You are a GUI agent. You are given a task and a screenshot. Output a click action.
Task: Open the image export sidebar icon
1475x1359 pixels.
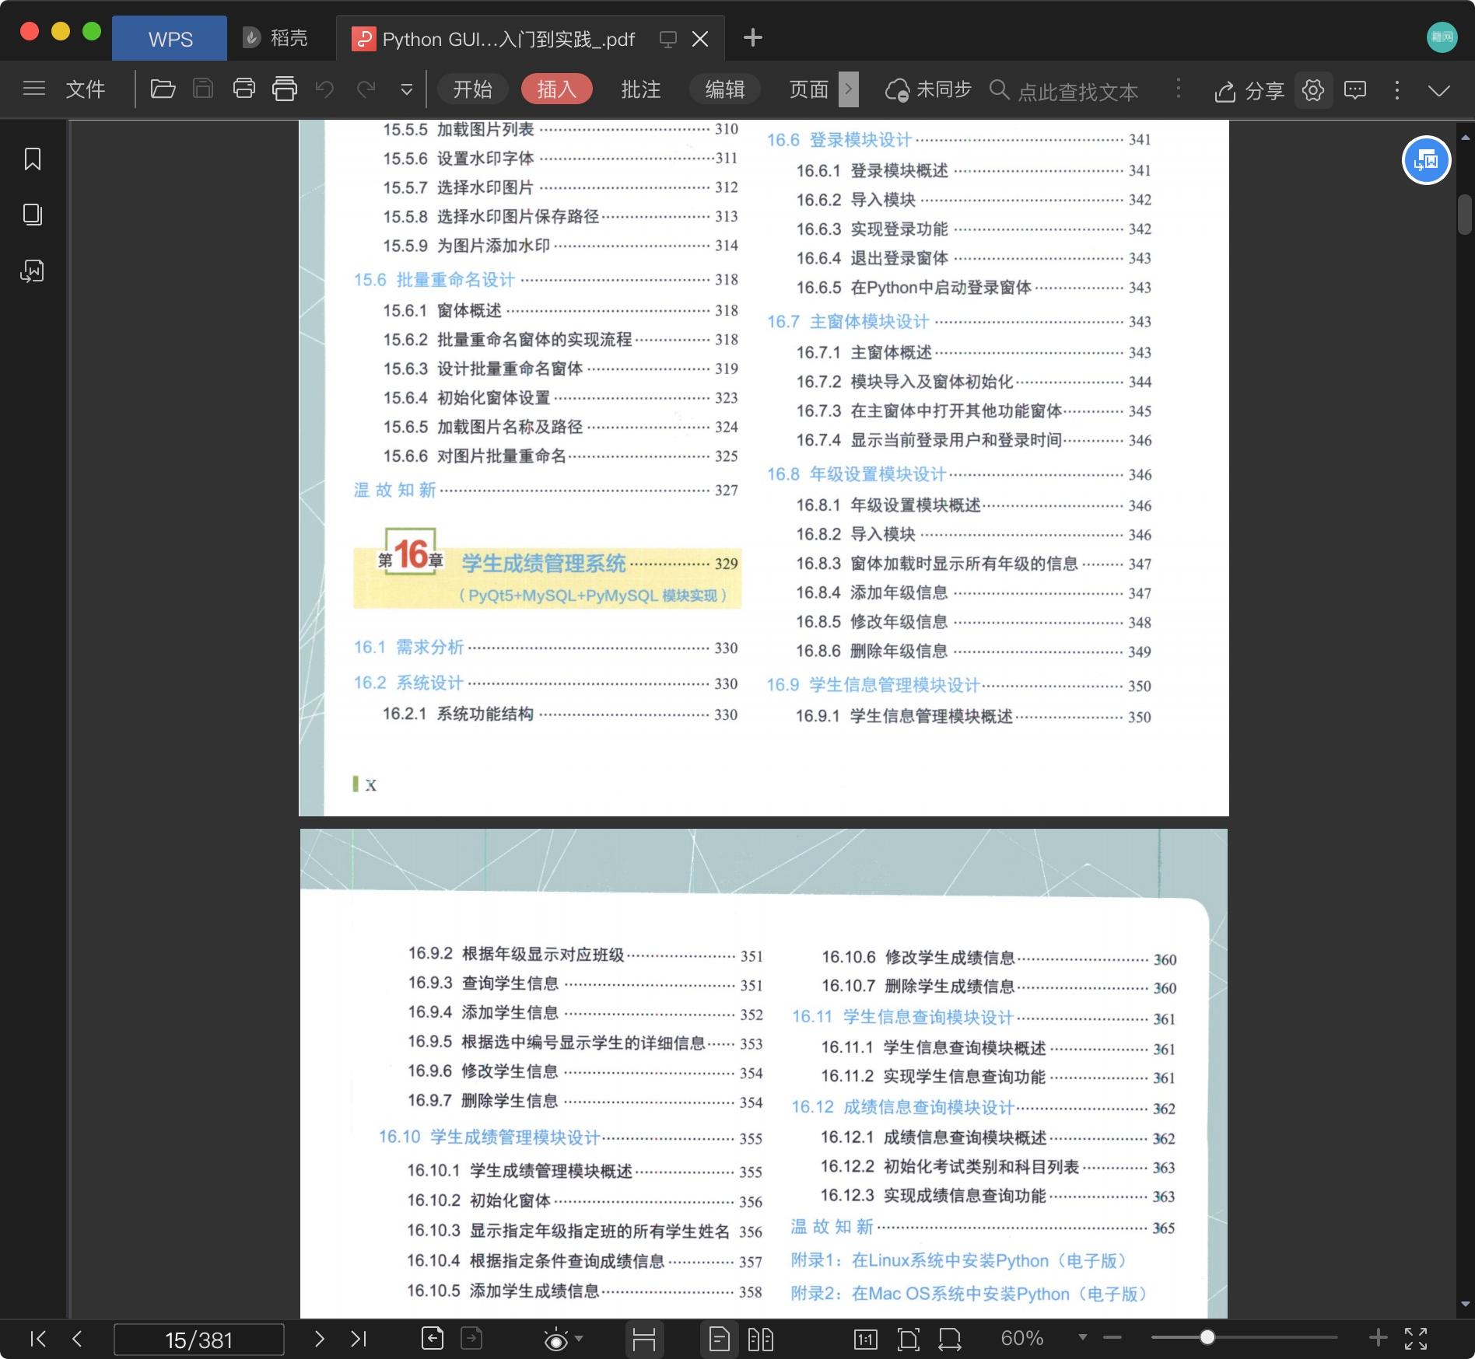tap(33, 271)
